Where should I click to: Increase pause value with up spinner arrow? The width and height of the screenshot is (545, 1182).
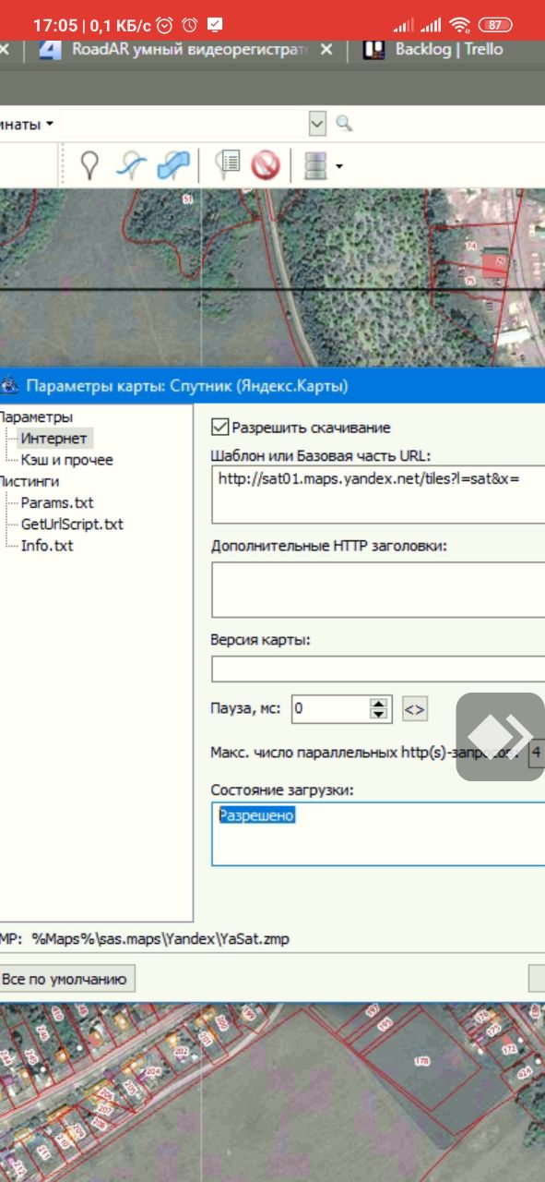379,704
